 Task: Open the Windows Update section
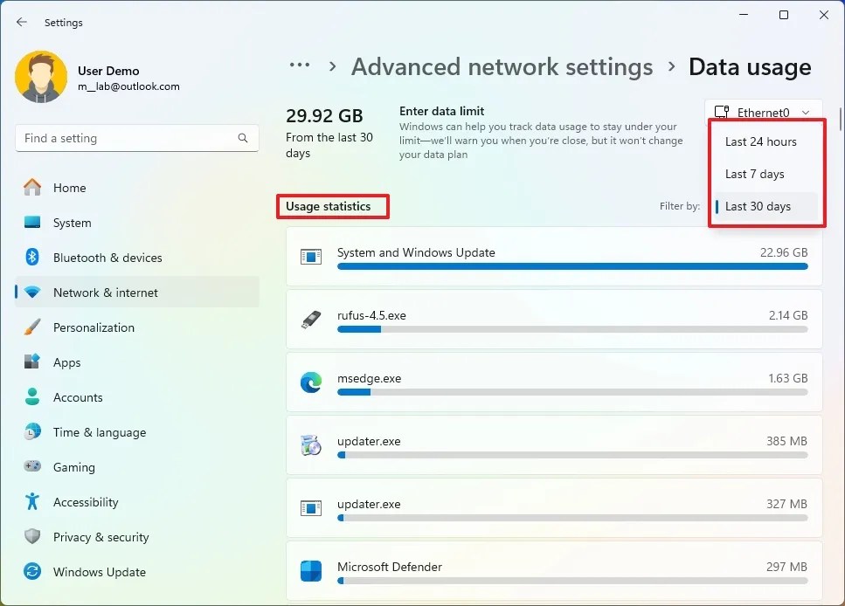coord(99,572)
